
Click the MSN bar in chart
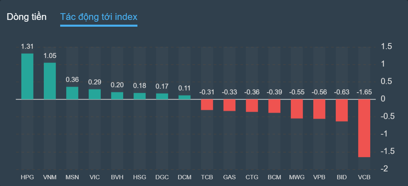pyautogui.click(x=72, y=93)
